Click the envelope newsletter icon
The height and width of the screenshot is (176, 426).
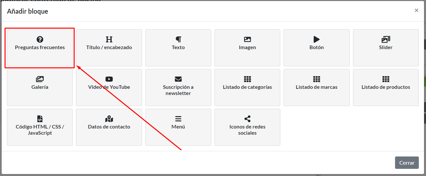178,79
